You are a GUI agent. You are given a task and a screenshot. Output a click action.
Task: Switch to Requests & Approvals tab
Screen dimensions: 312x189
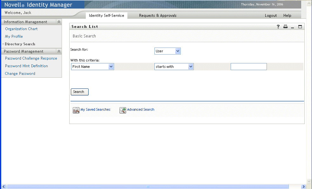point(158,16)
